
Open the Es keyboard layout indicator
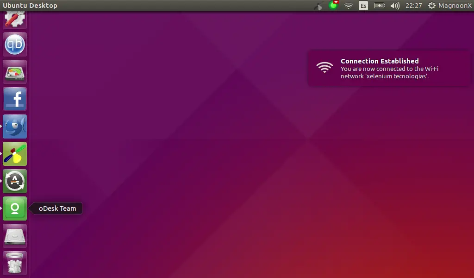[363, 6]
